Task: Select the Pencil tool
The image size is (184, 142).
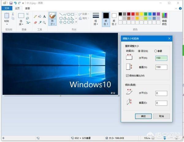Action: coord(35,17)
